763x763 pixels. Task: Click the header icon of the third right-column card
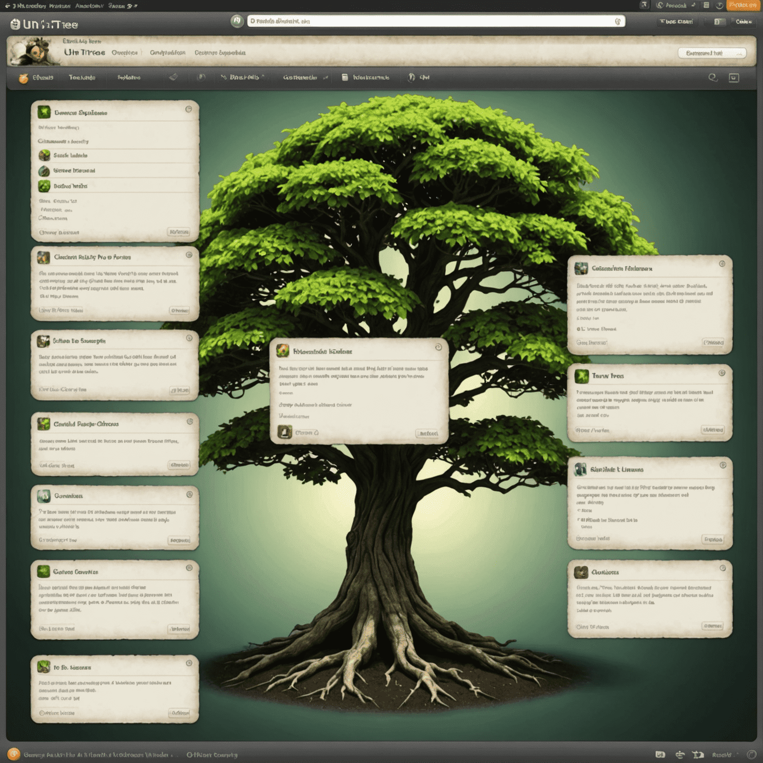580,469
